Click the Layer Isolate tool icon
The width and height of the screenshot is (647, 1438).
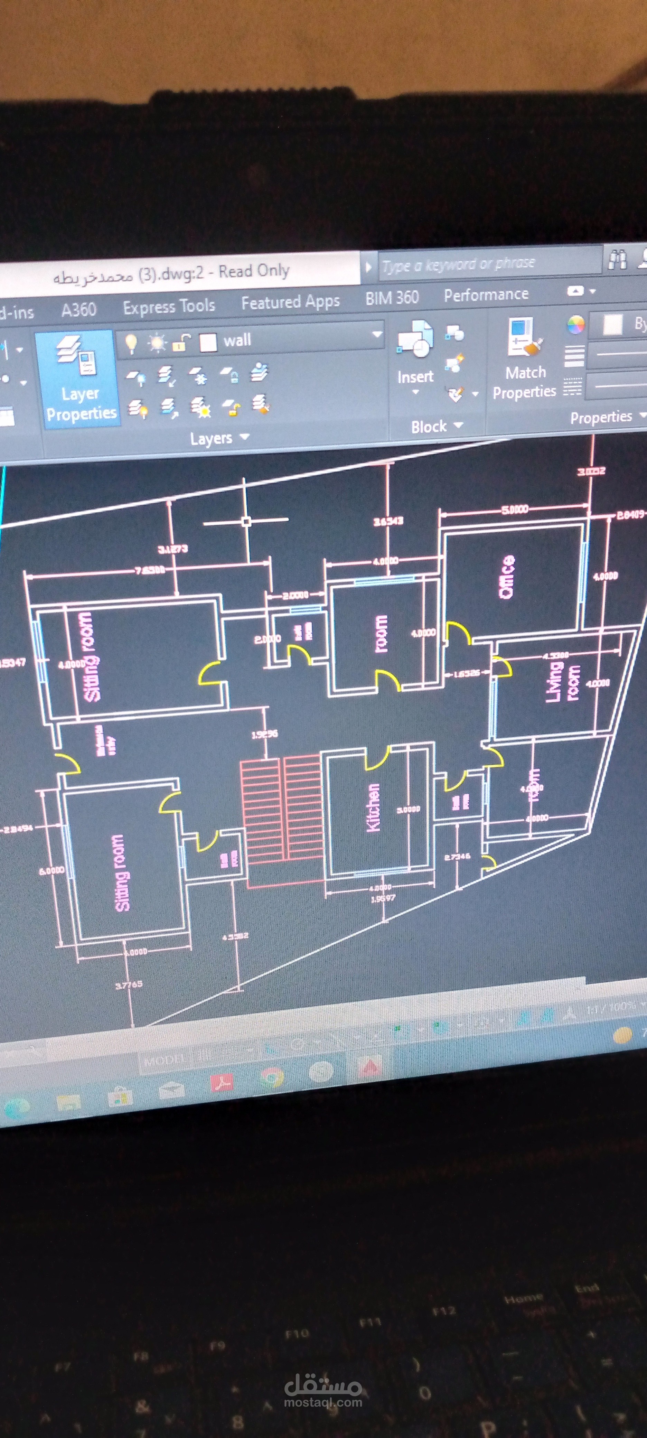coord(166,376)
